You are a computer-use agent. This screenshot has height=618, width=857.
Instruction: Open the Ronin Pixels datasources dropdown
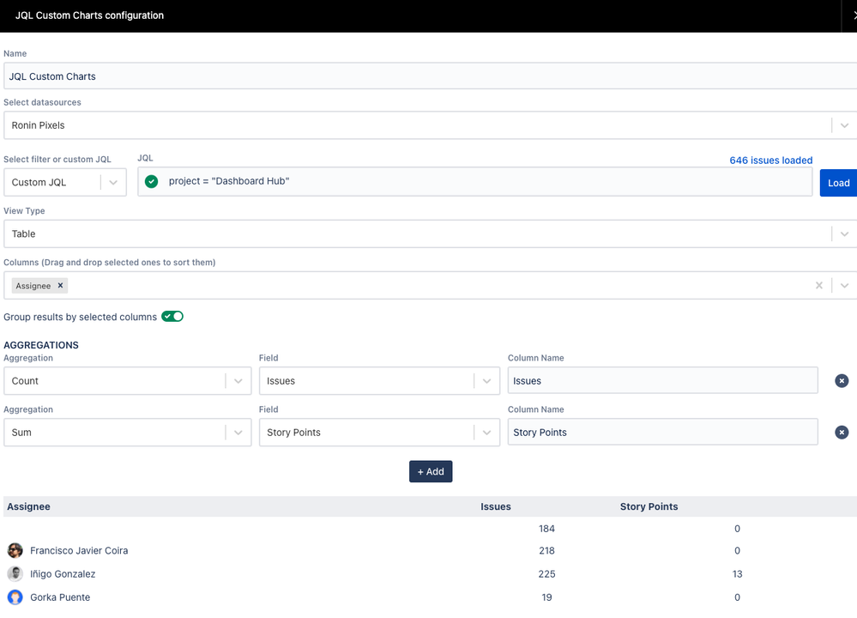coord(844,125)
